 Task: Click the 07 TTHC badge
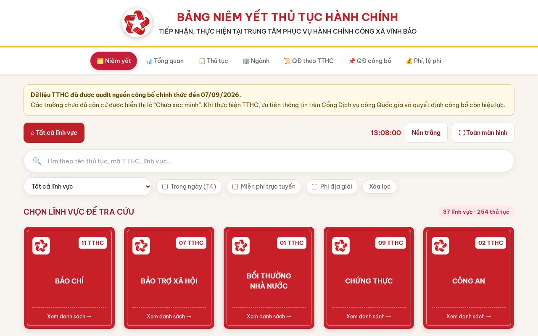coord(191,243)
